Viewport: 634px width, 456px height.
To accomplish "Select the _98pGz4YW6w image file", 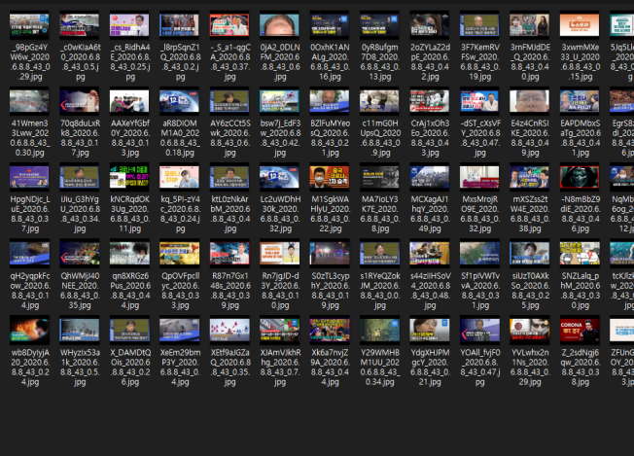I will tap(29, 25).
